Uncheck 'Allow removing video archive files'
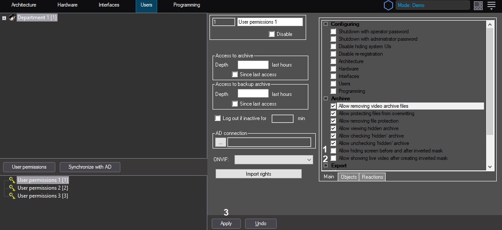The image size is (502, 230). pos(333,106)
